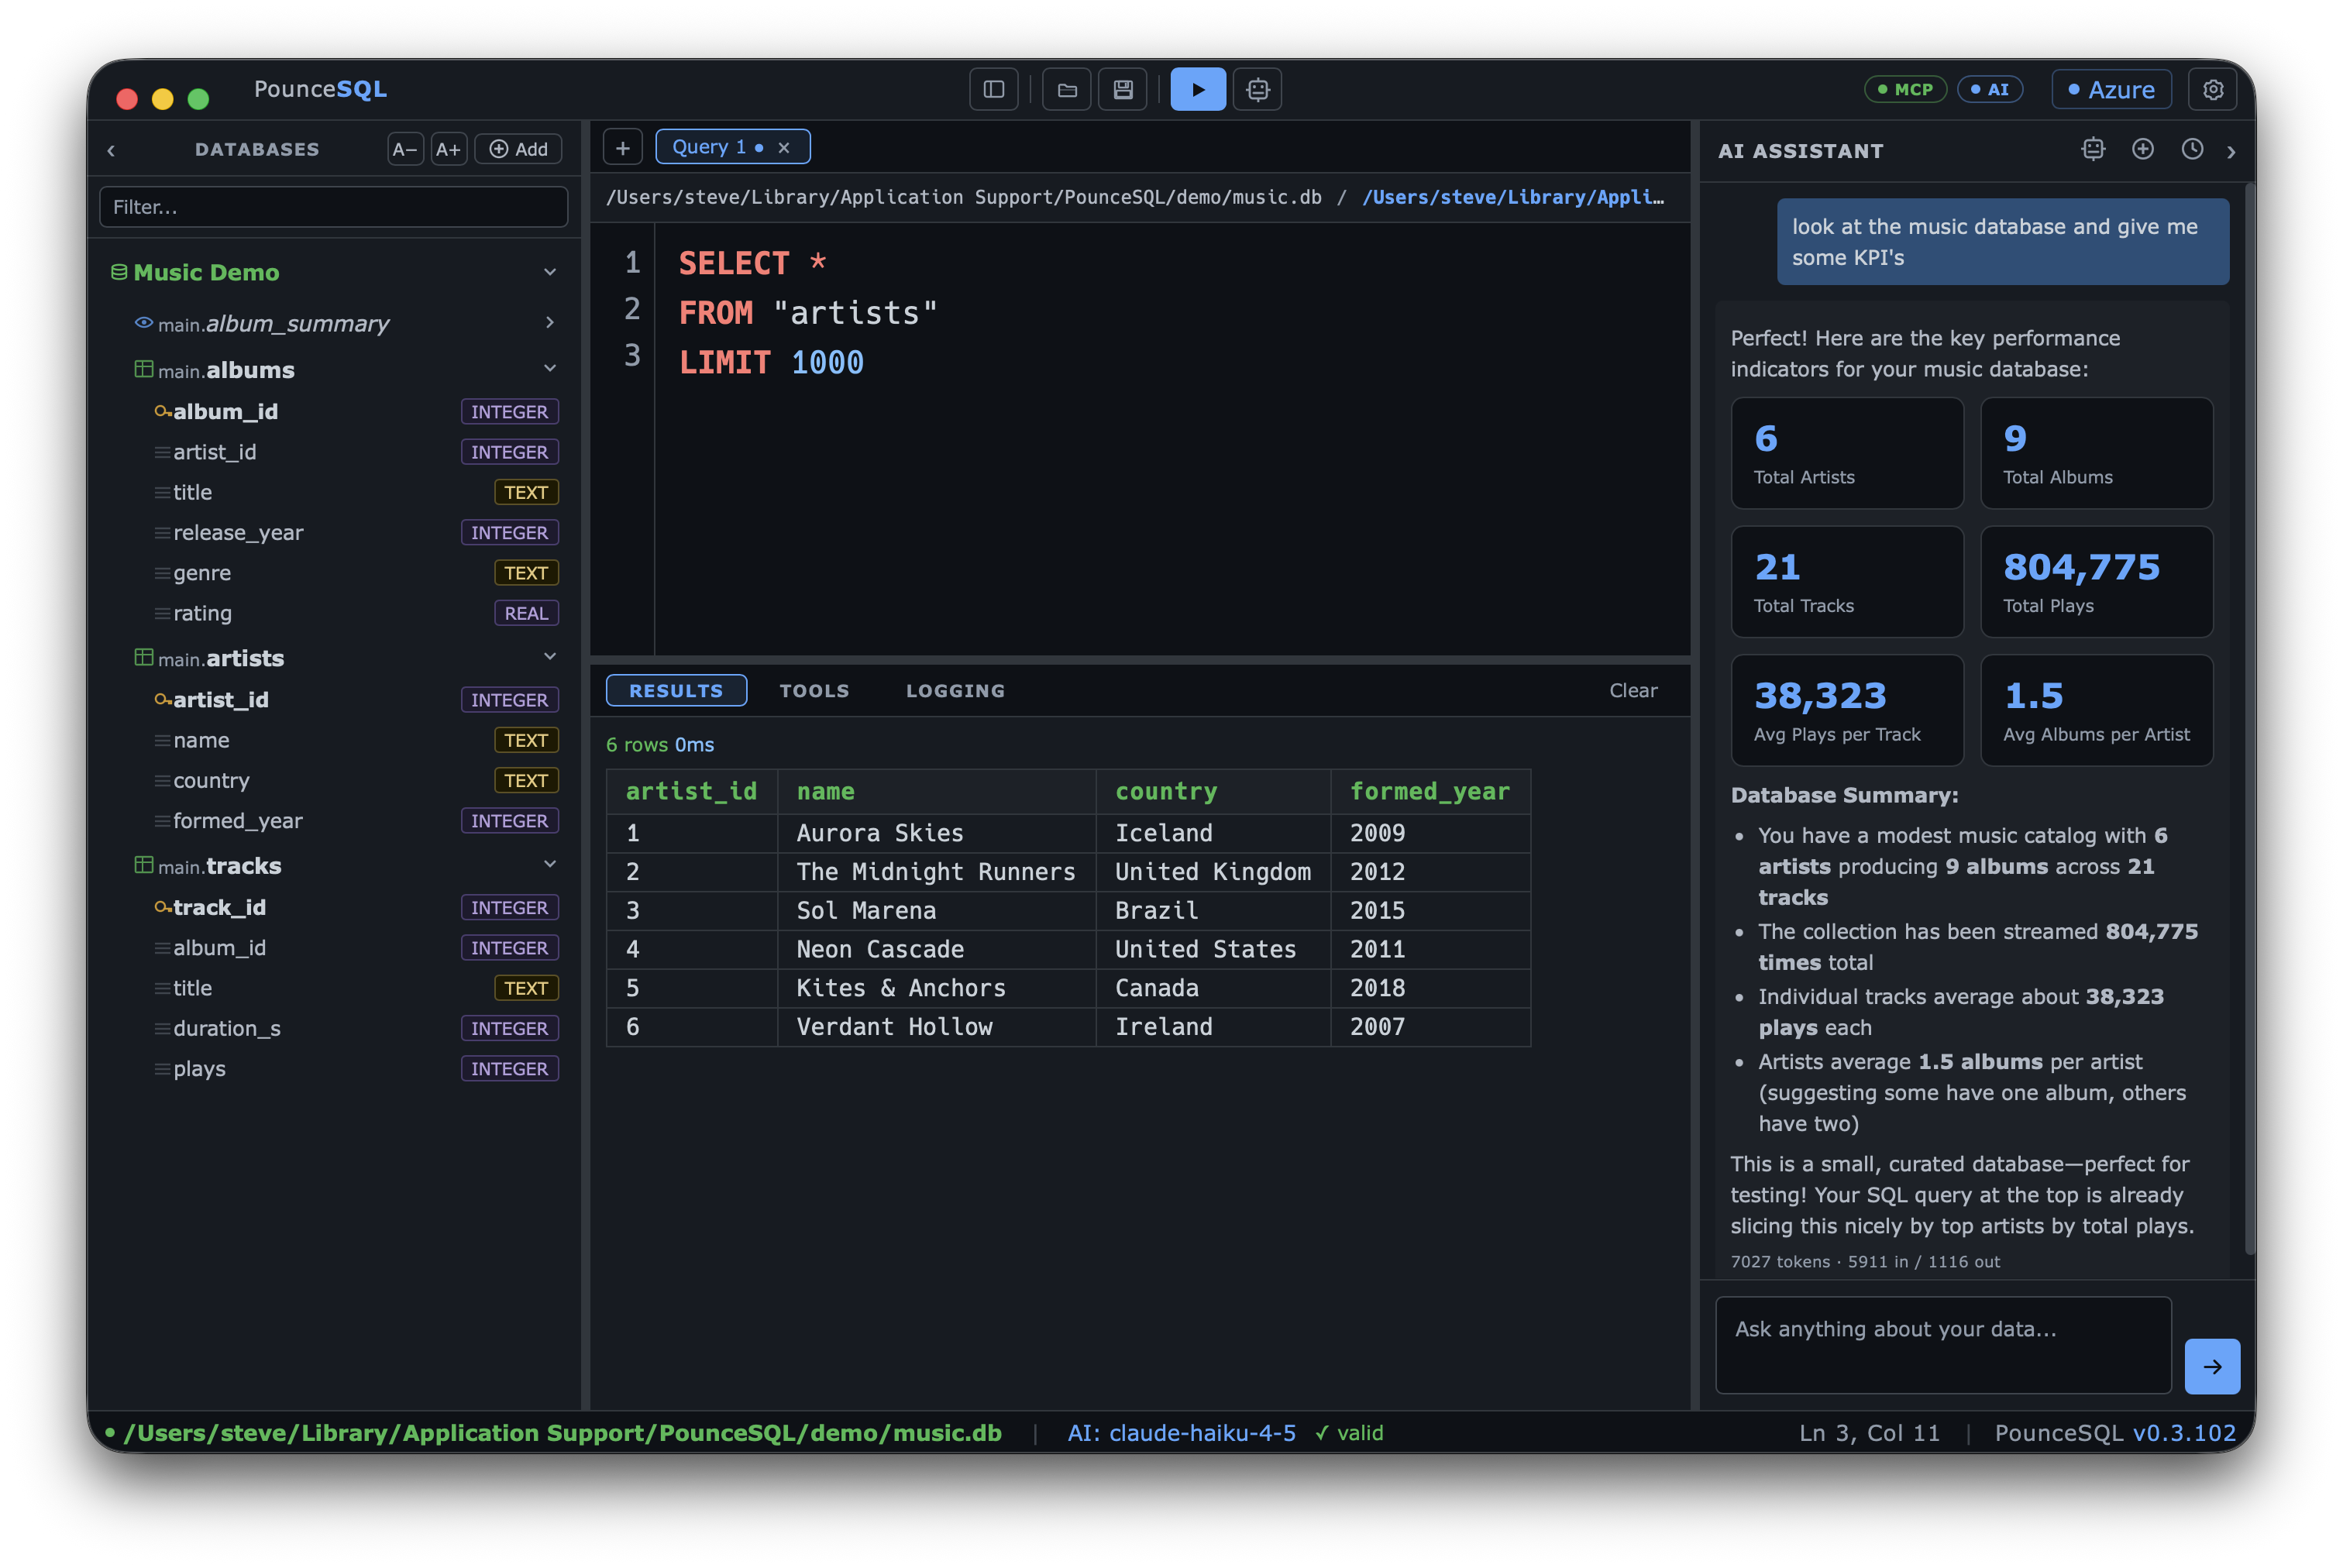Click the table icon beside main.artists
Viewport: 2343px width, 1568px height.
click(x=144, y=657)
